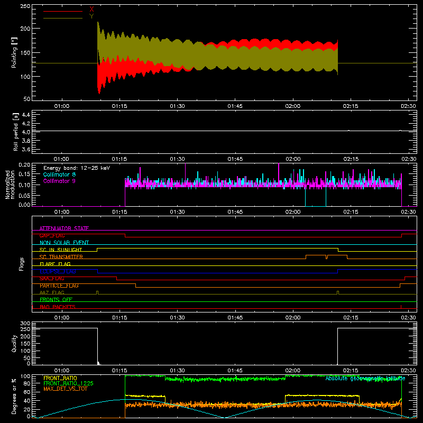The width and height of the screenshot is (423, 423).
Task: Click the ECLIPSE_FLAG label
Action: [x=58, y=271]
